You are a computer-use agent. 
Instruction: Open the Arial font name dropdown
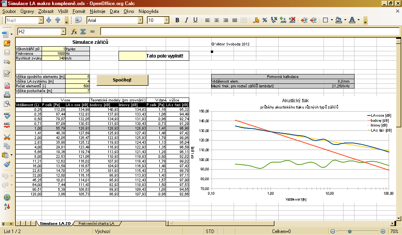[x=141, y=20]
